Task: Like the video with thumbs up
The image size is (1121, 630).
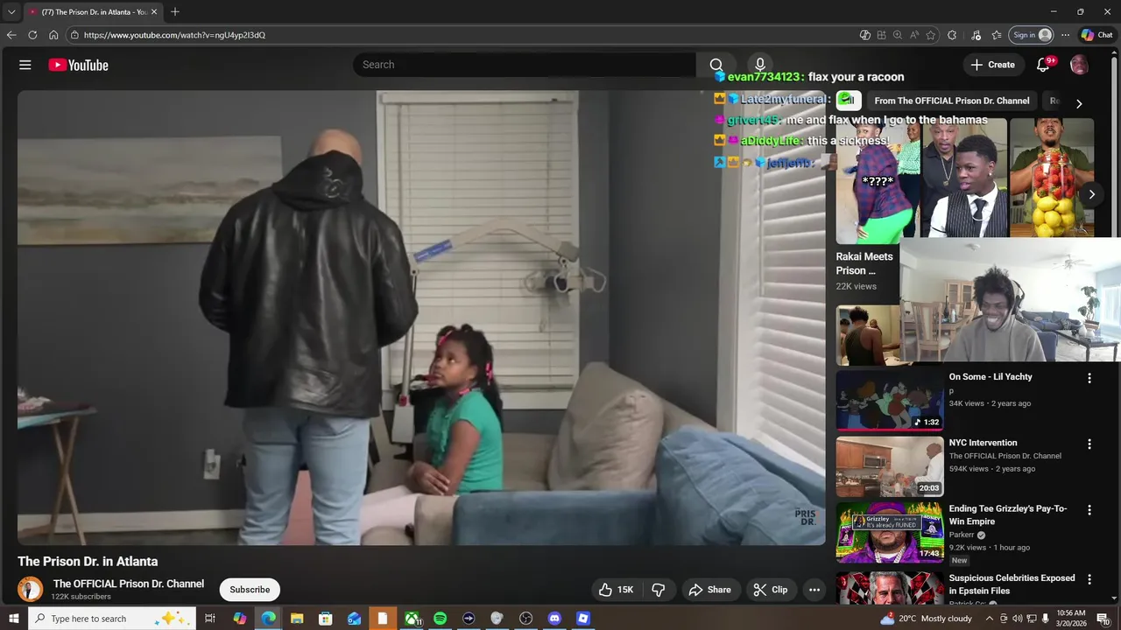Action: coord(616,590)
